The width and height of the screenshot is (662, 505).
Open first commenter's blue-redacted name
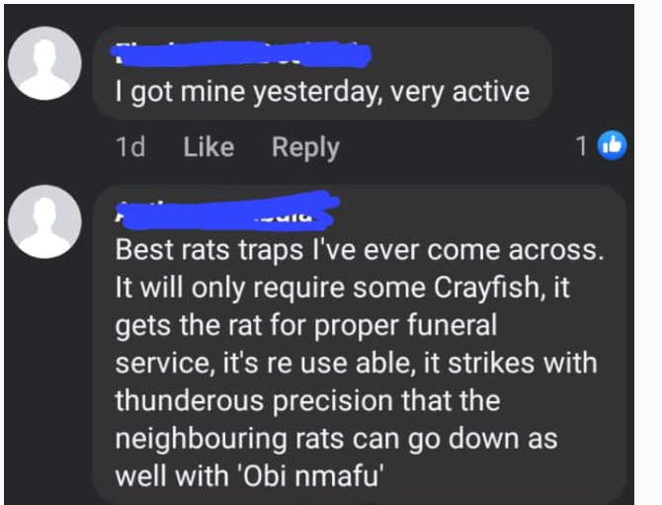pyautogui.click(x=241, y=54)
